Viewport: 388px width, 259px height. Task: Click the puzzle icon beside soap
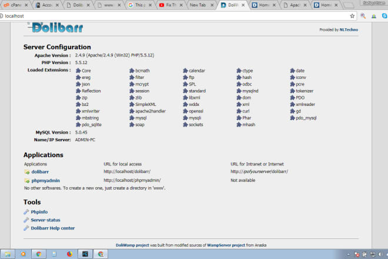[x=132, y=125]
